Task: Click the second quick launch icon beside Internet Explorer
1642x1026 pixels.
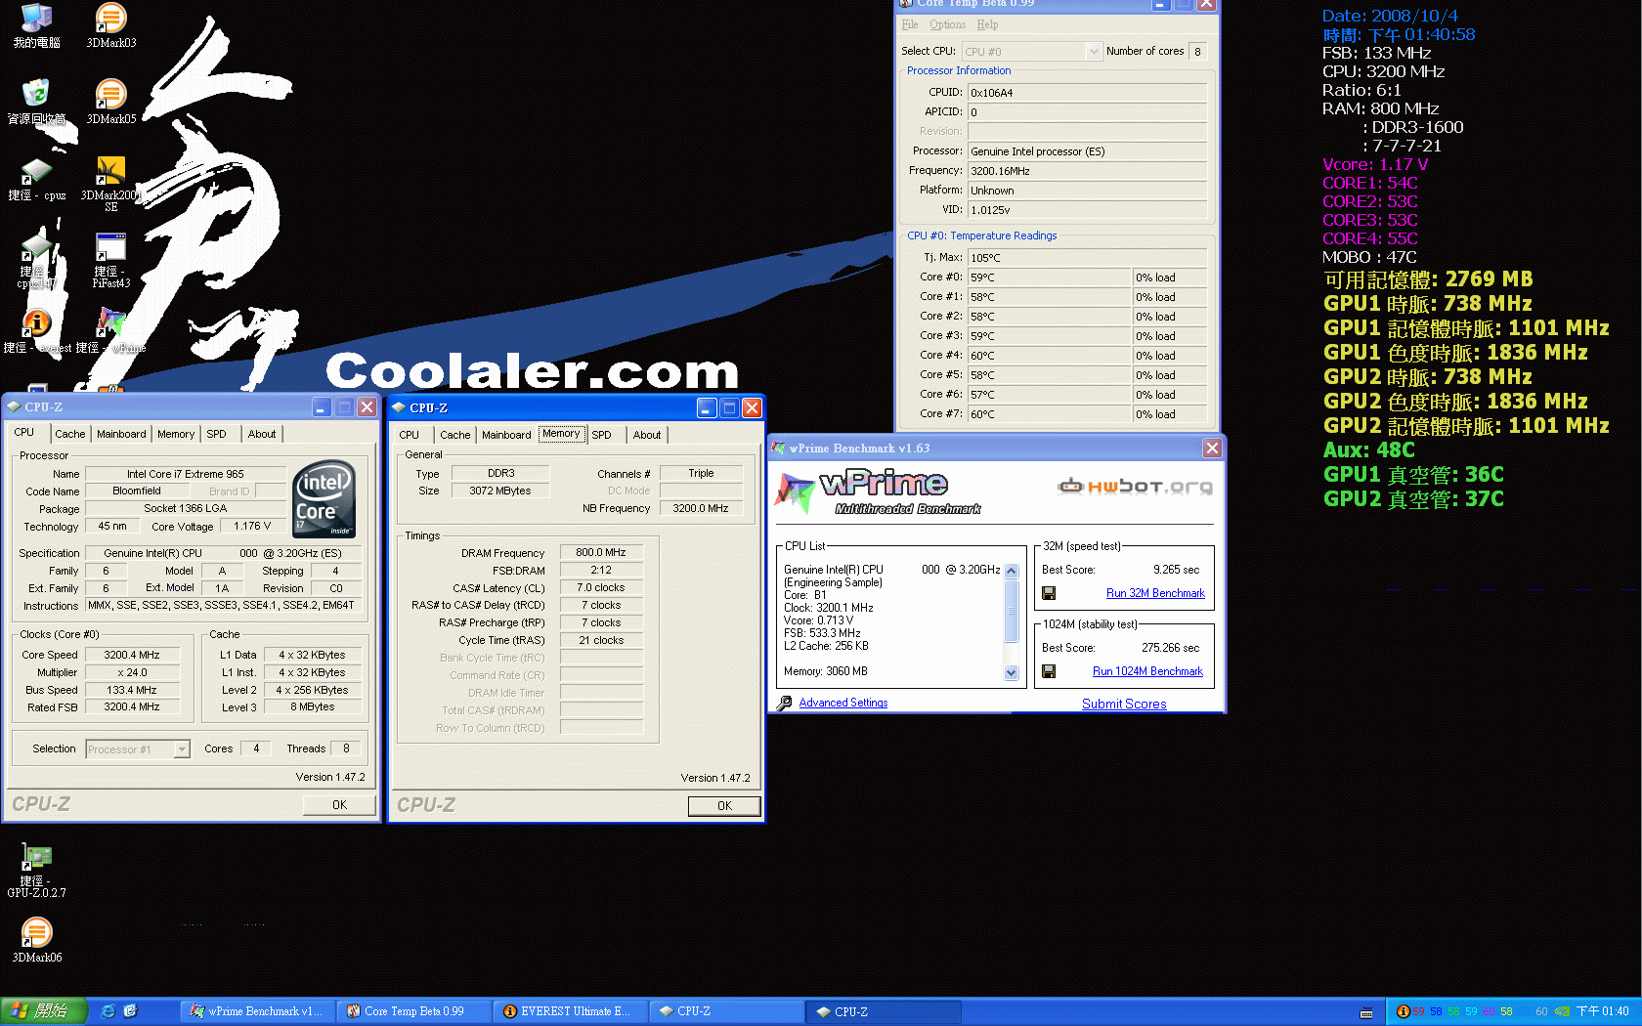Action: coord(130,1011)
